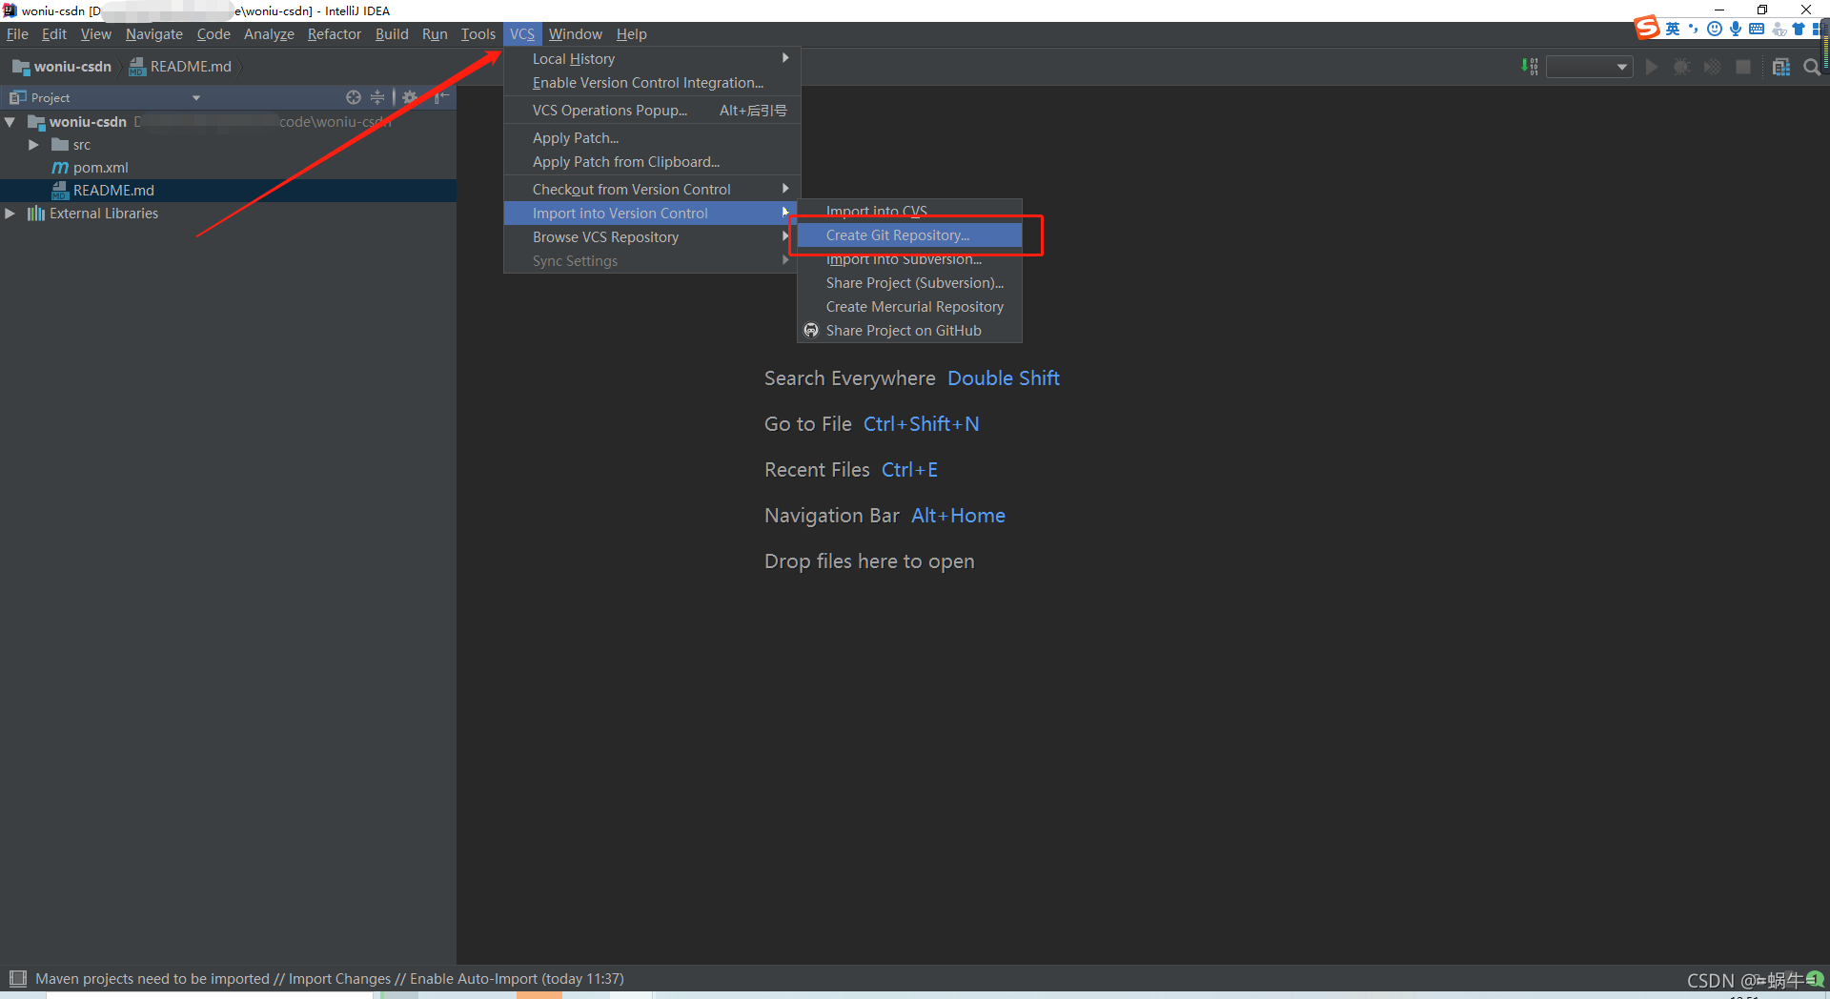This screenshot has height=999, width=1830.
Task: Open the Window menu
Action: (576, 34)
